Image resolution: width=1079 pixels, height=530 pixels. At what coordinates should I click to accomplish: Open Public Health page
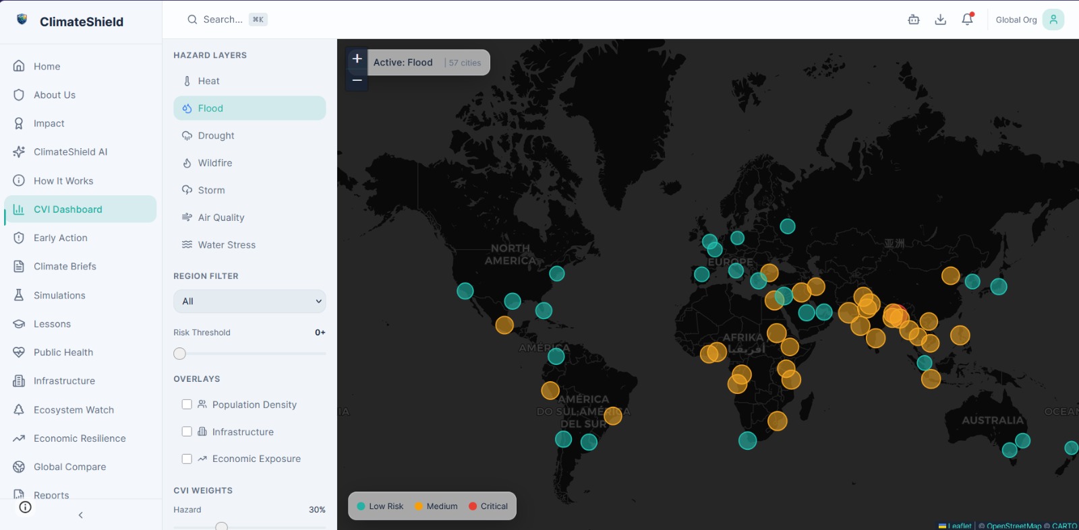click(x=80, y=352)
